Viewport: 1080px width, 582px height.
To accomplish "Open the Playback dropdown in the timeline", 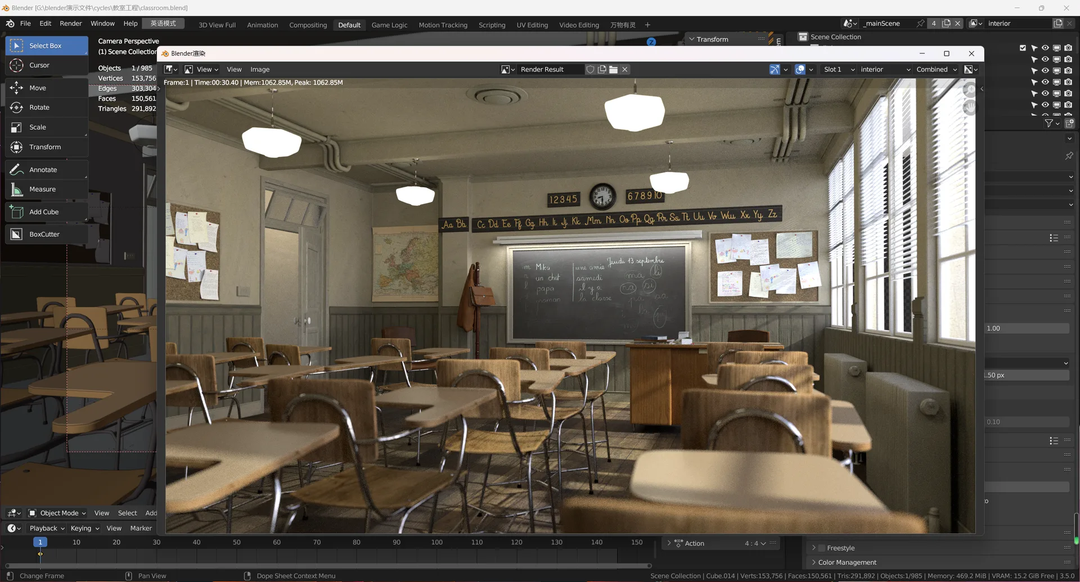I will [x=47, y=528].
